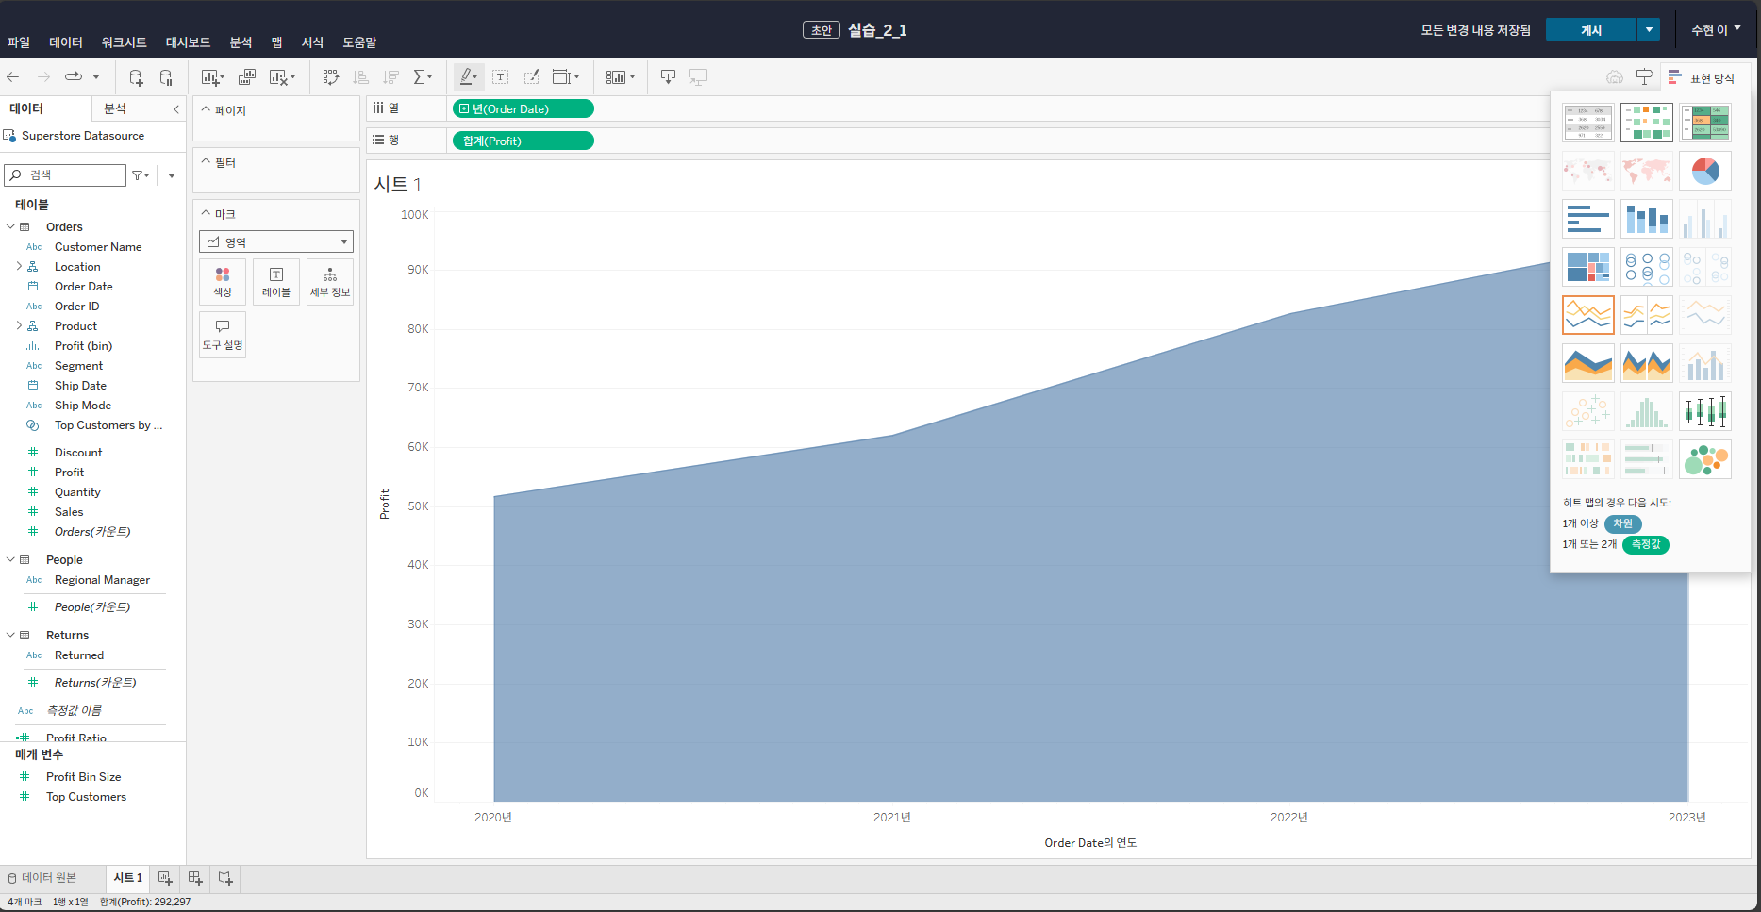Viewport: 1761px width, 912px height.
Task: Open the 데이터 원본 tab at bottom
Action: pyautogui.click(x=42, y=878)
